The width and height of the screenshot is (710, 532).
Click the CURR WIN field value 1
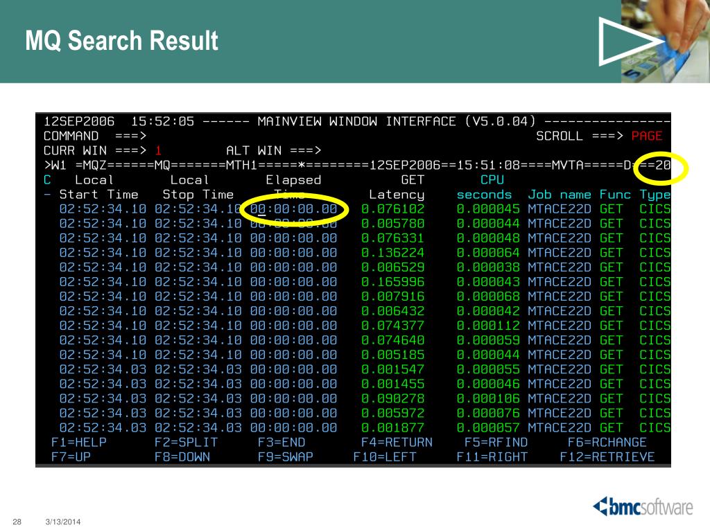(x=158, y=150)
